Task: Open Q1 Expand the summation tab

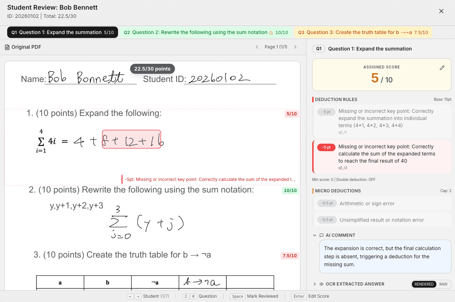Action: tap(62, 32)
